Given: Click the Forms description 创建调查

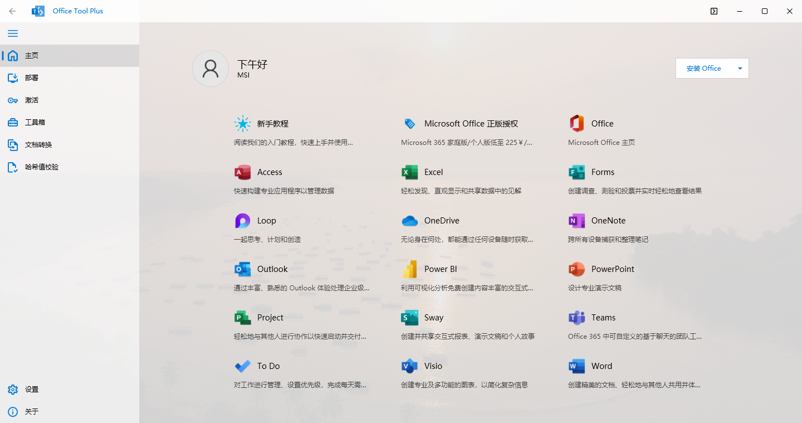Looking at the screenshot, I should point(635,191).
